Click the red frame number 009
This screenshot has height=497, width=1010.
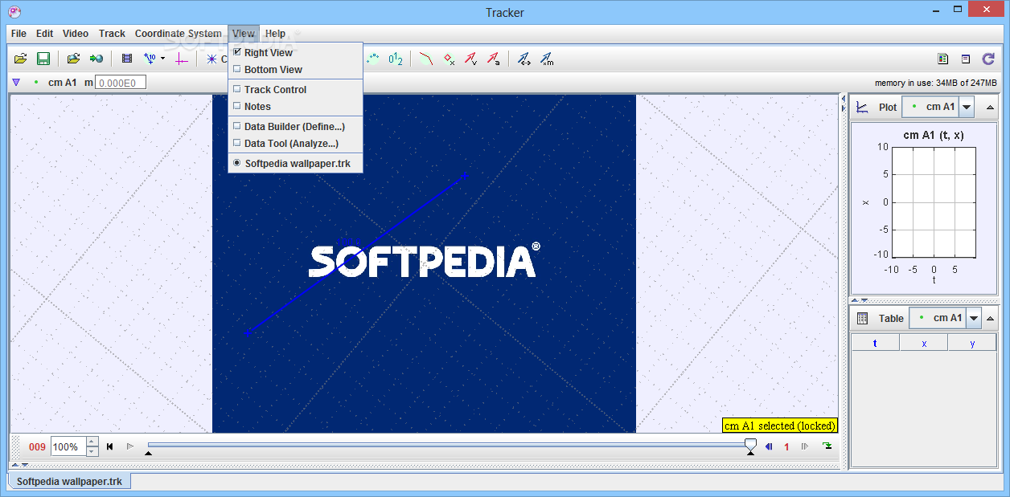pyautogui.click(x=37, y=447)
